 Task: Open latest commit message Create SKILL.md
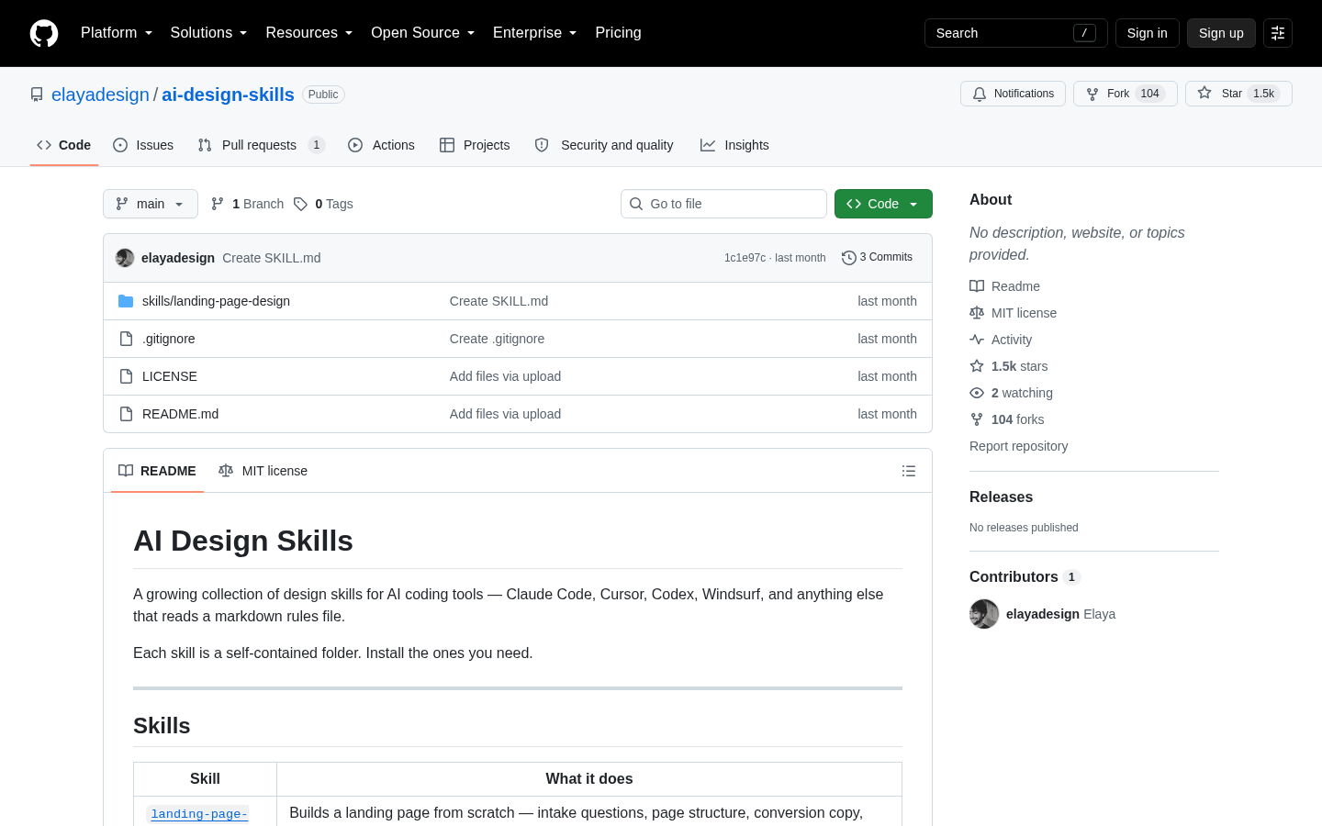pyautogui.click(x=272, y=258)
